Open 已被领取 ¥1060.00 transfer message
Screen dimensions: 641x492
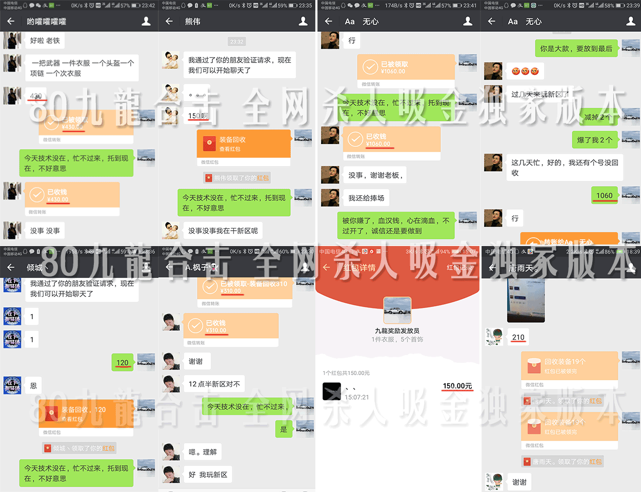[406, 68]
